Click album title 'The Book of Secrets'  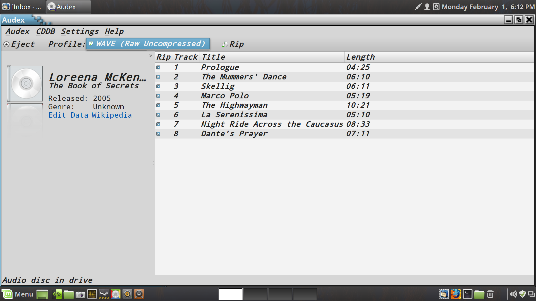pos(94,86)
